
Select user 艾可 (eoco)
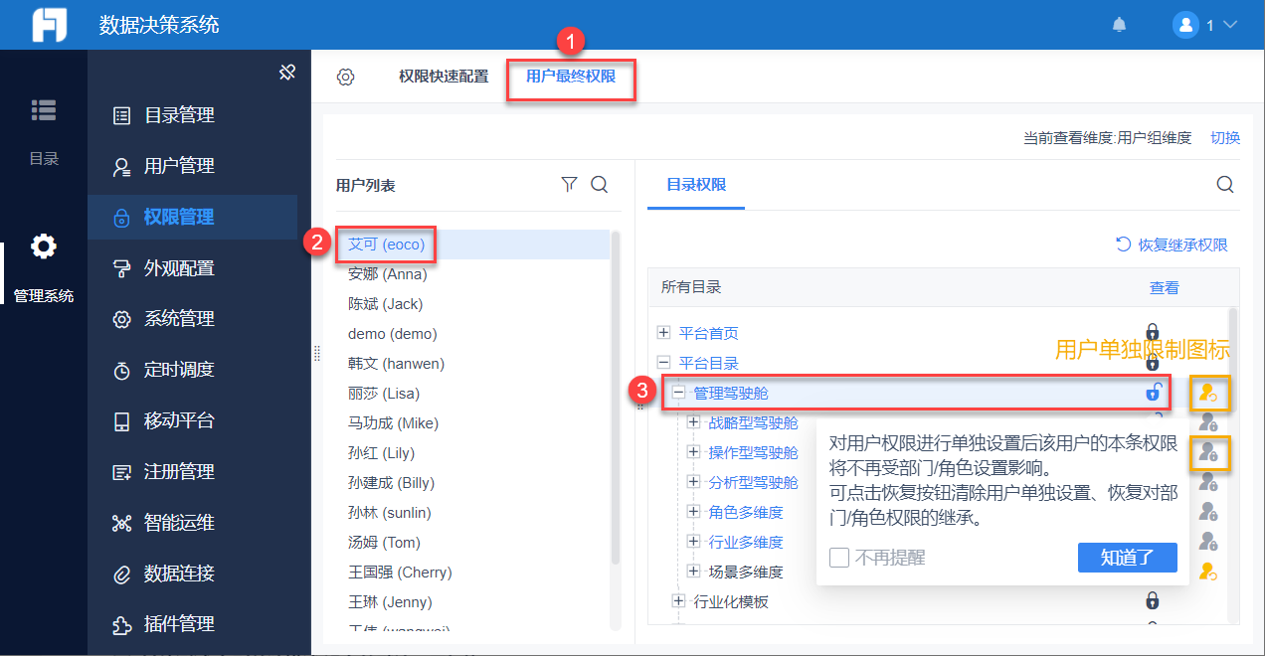pos(387,244)
